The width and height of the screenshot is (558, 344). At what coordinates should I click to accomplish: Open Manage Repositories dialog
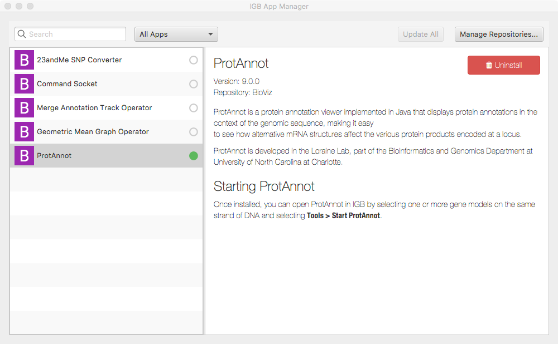point(499,34)
